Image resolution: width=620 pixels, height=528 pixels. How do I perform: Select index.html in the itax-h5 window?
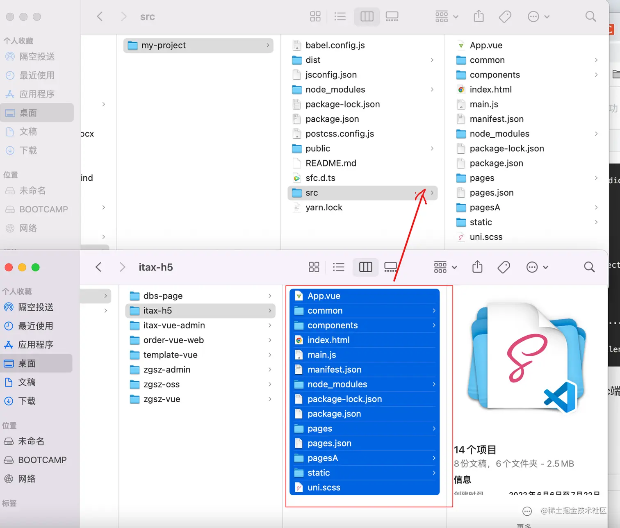[365, 340]
